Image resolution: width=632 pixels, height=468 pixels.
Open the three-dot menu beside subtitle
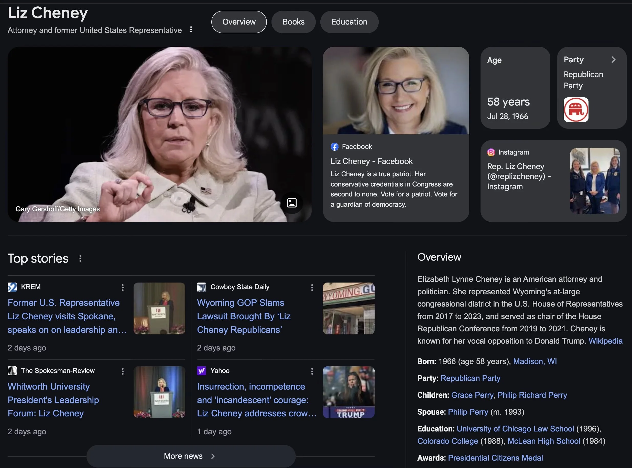[x=191, y=29]
